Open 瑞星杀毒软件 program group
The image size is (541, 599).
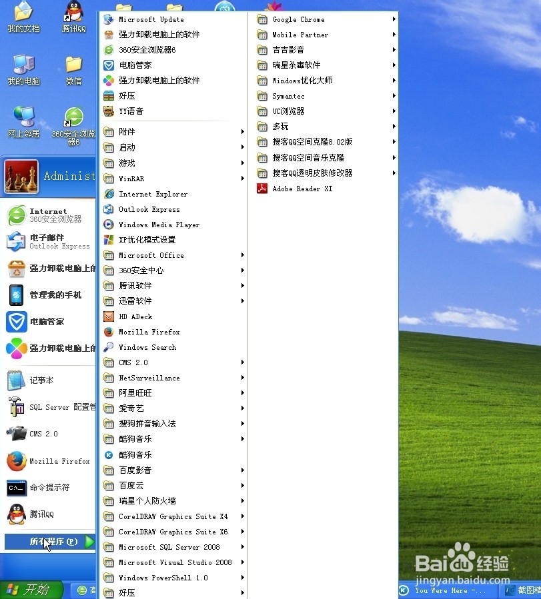tap(327, 65)
